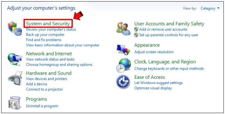Screen dimensions: 225x114
Task: Open the View by Category dropdown
Action: coord(210,8)
